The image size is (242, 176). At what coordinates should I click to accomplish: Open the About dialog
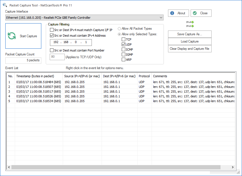point(178,13)
